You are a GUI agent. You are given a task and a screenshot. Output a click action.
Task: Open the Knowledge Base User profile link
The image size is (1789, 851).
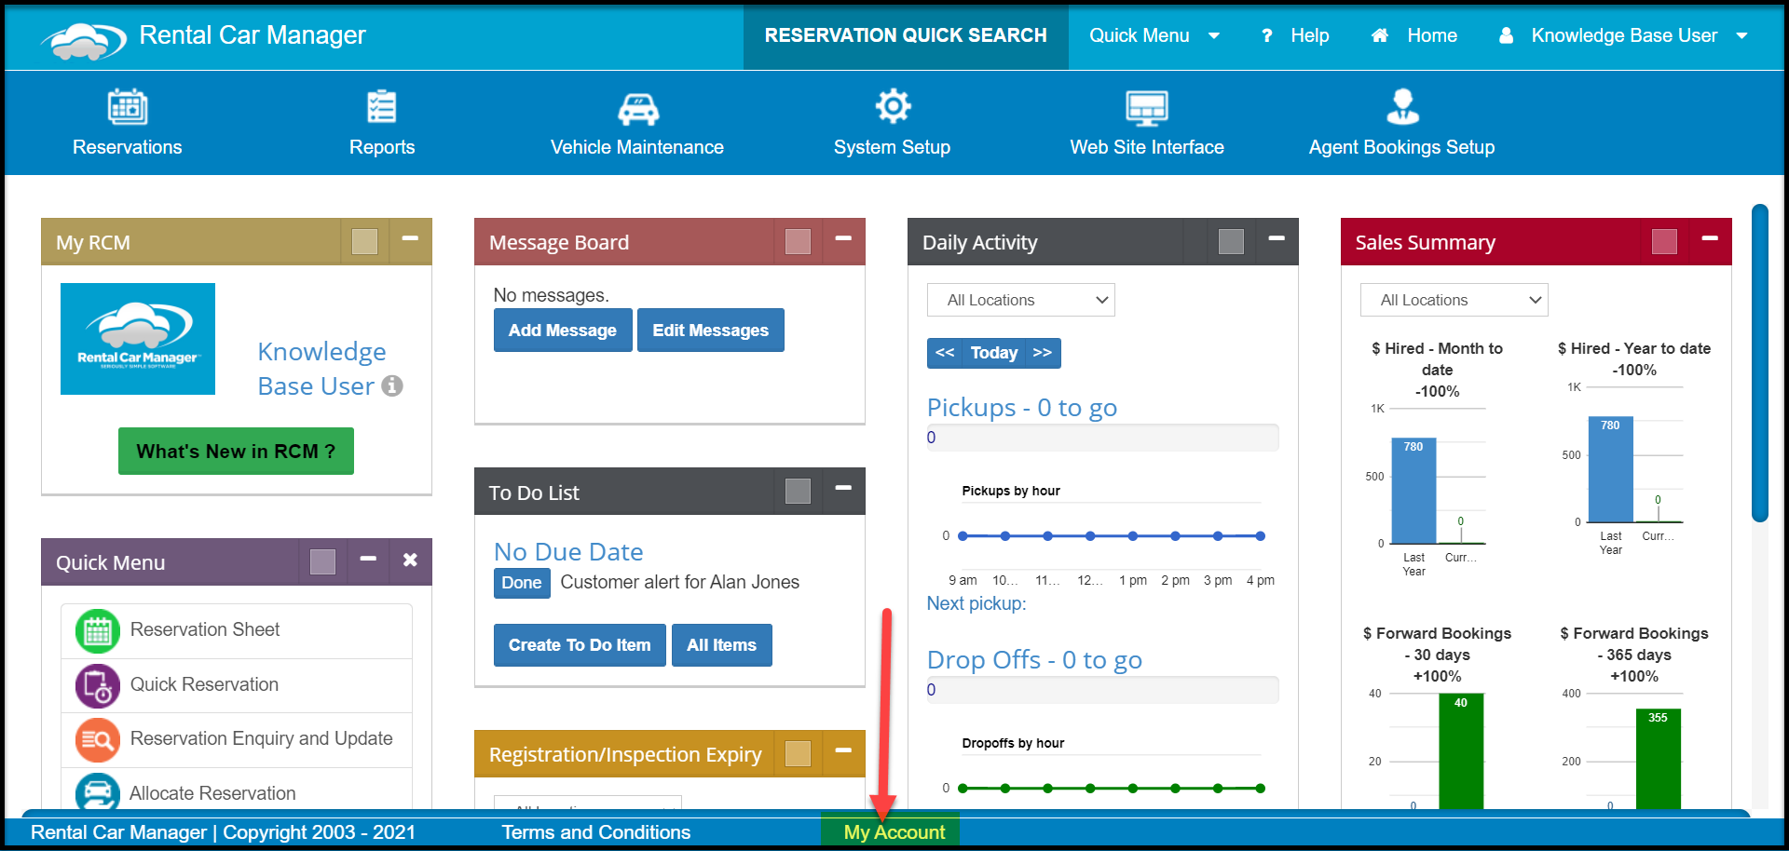(321, 369)
